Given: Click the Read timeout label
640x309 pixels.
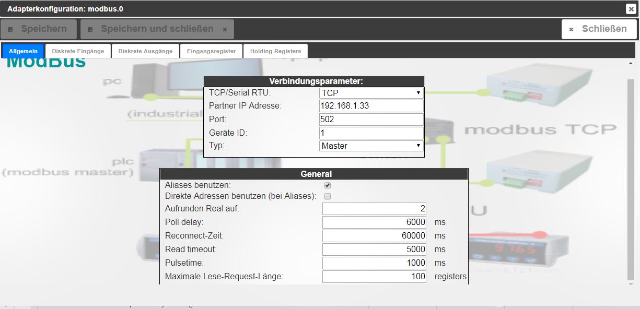Looking at the screenshot, I should (x=191, y=249).
